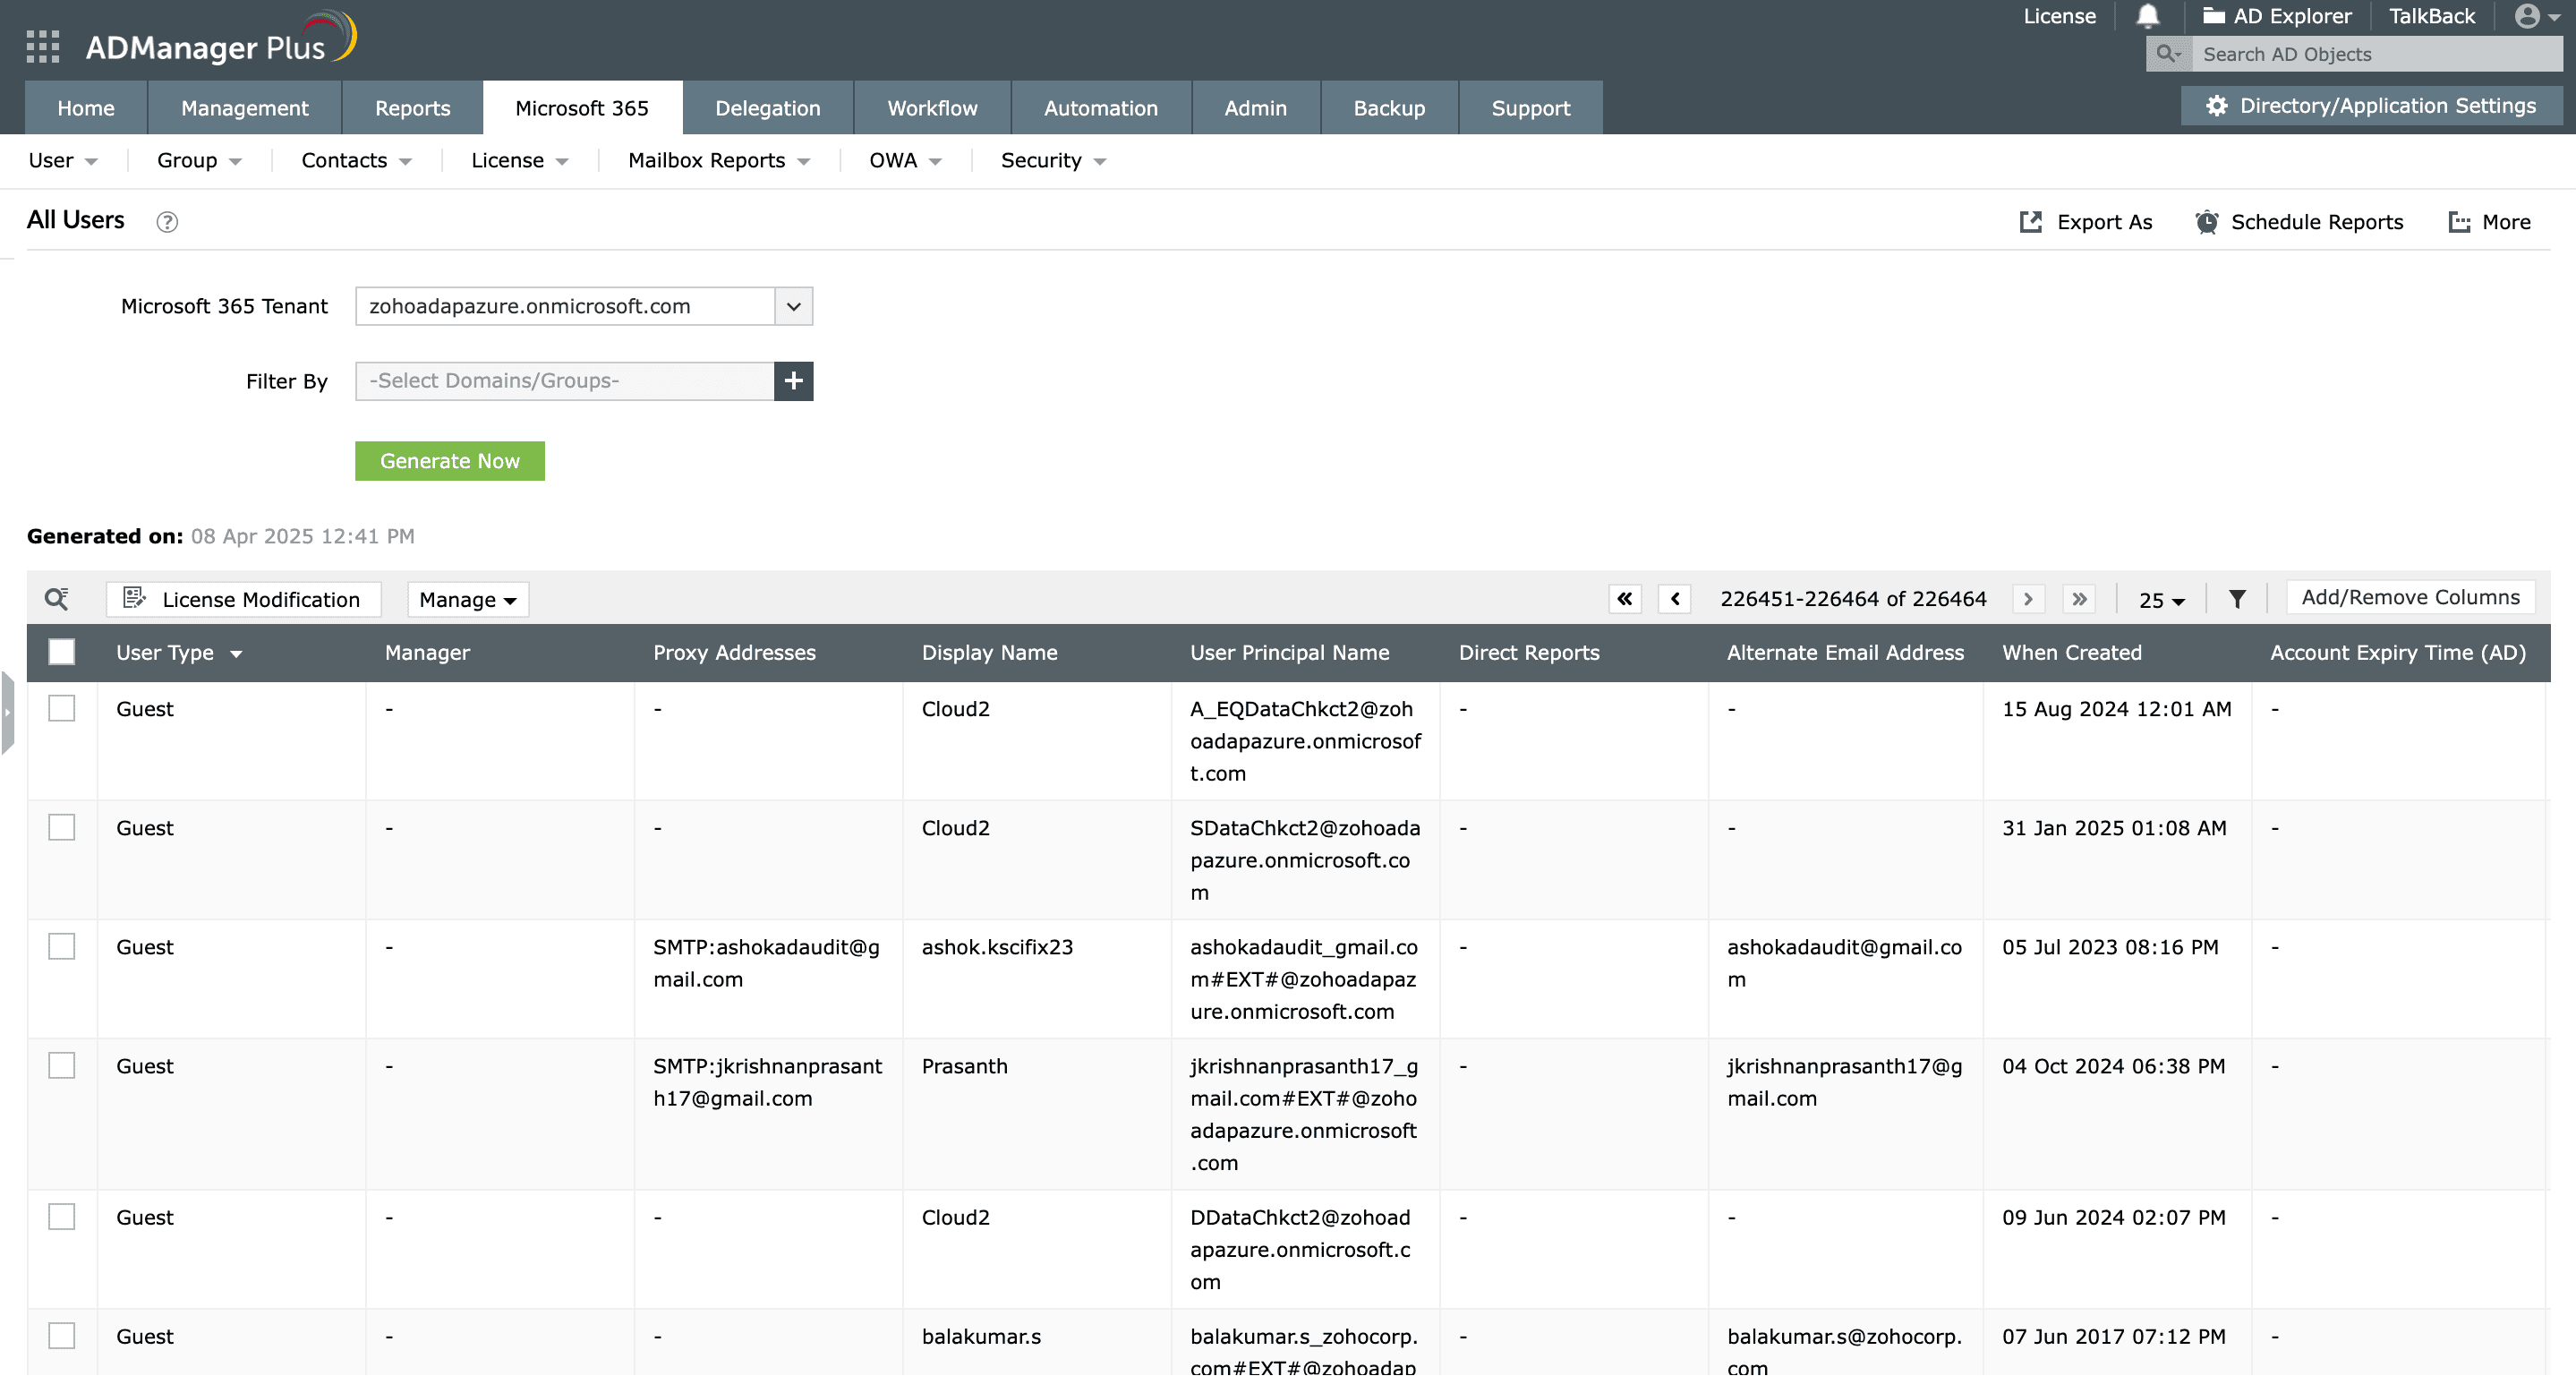Check the row for display name Prasanth
The width and height of the screenshot is (2576, 1393).
[x=62, y=1065]
